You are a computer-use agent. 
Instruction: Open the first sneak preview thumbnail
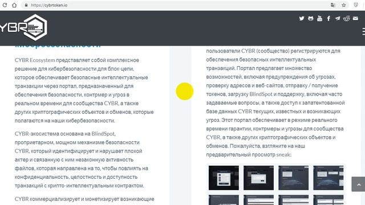click(x=224, y=178)
